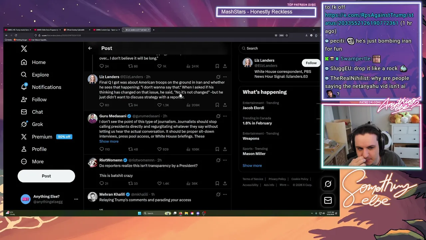This screenshot has height=240, width=426.
Task: Click Grok icon on Liz Landers' post
Action: (x=218, y=77)
